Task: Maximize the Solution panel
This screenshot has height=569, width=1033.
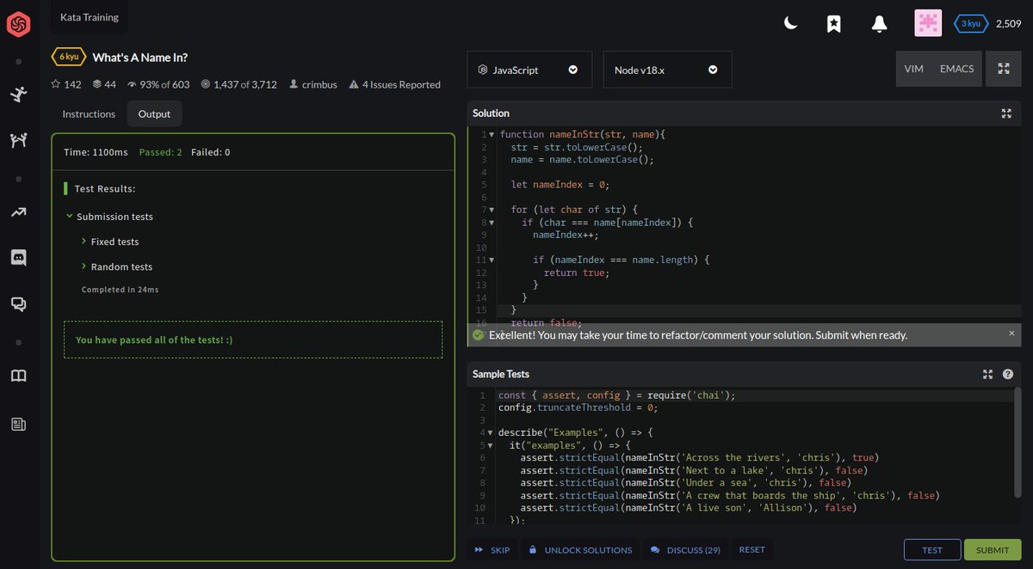Action: click(1006, 113)
